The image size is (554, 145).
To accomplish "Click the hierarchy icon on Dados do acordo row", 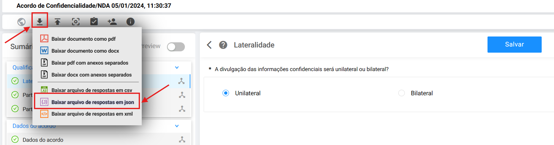I will [182, 140].
